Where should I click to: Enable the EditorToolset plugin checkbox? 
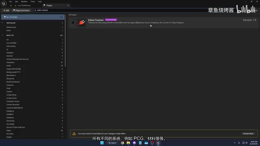pos(73,23)
